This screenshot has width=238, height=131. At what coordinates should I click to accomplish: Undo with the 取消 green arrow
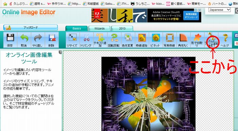pyautogui.click(x=24, y=40)
